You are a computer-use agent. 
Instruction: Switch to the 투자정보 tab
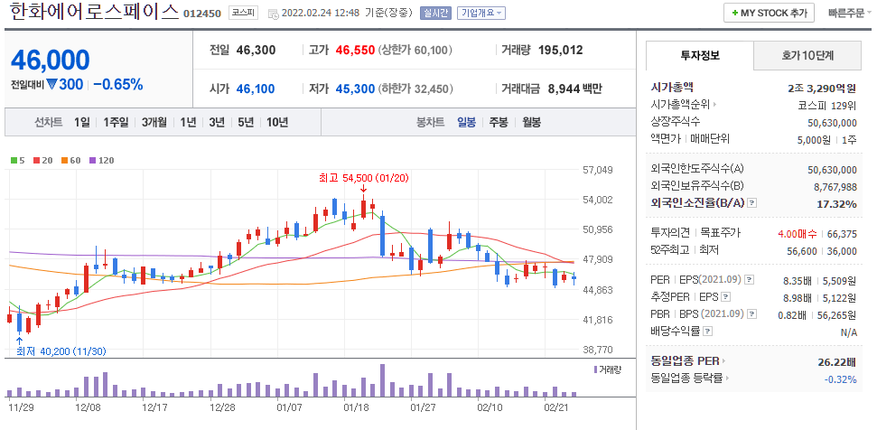pyautogui.click(x=700, y=56)
